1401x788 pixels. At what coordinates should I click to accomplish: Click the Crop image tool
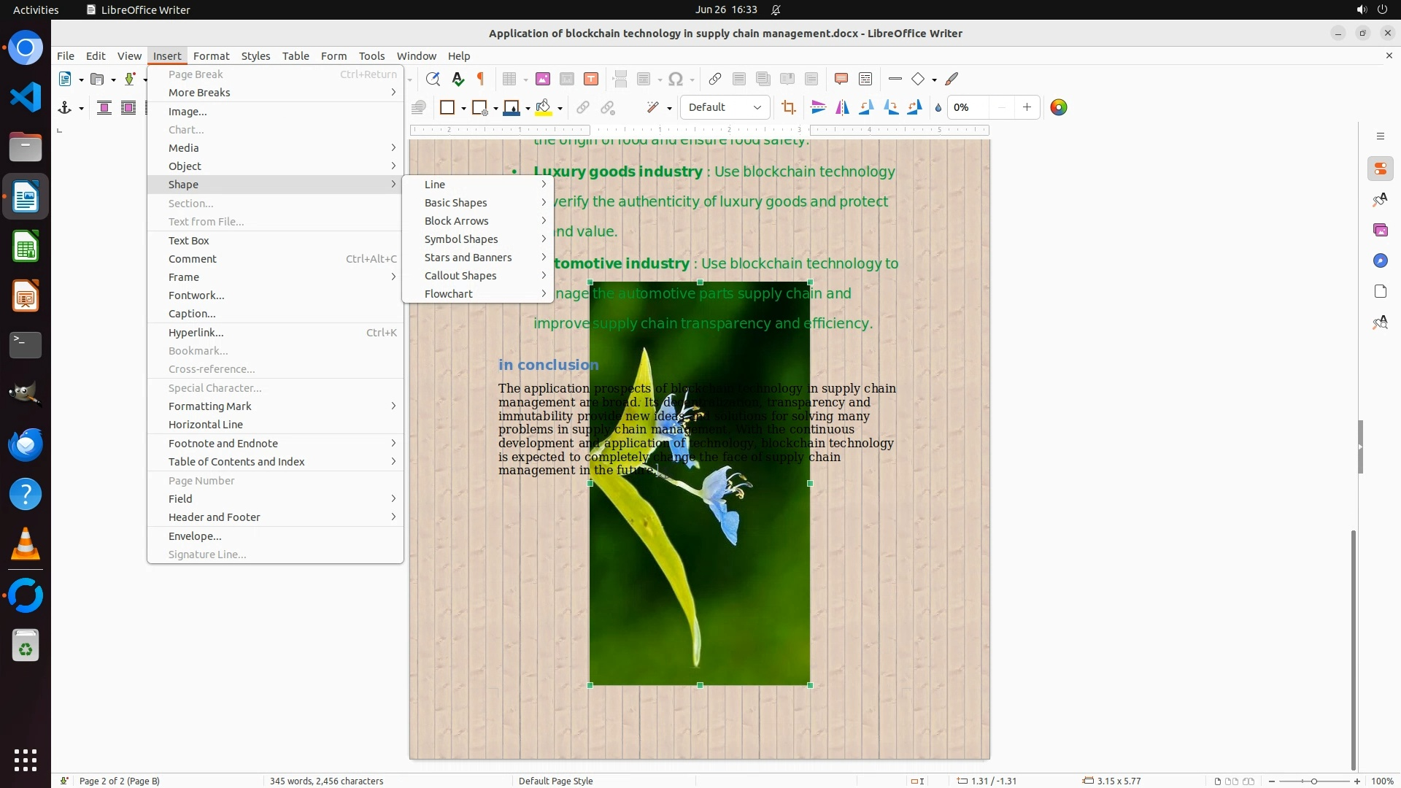tap(788, 107)
